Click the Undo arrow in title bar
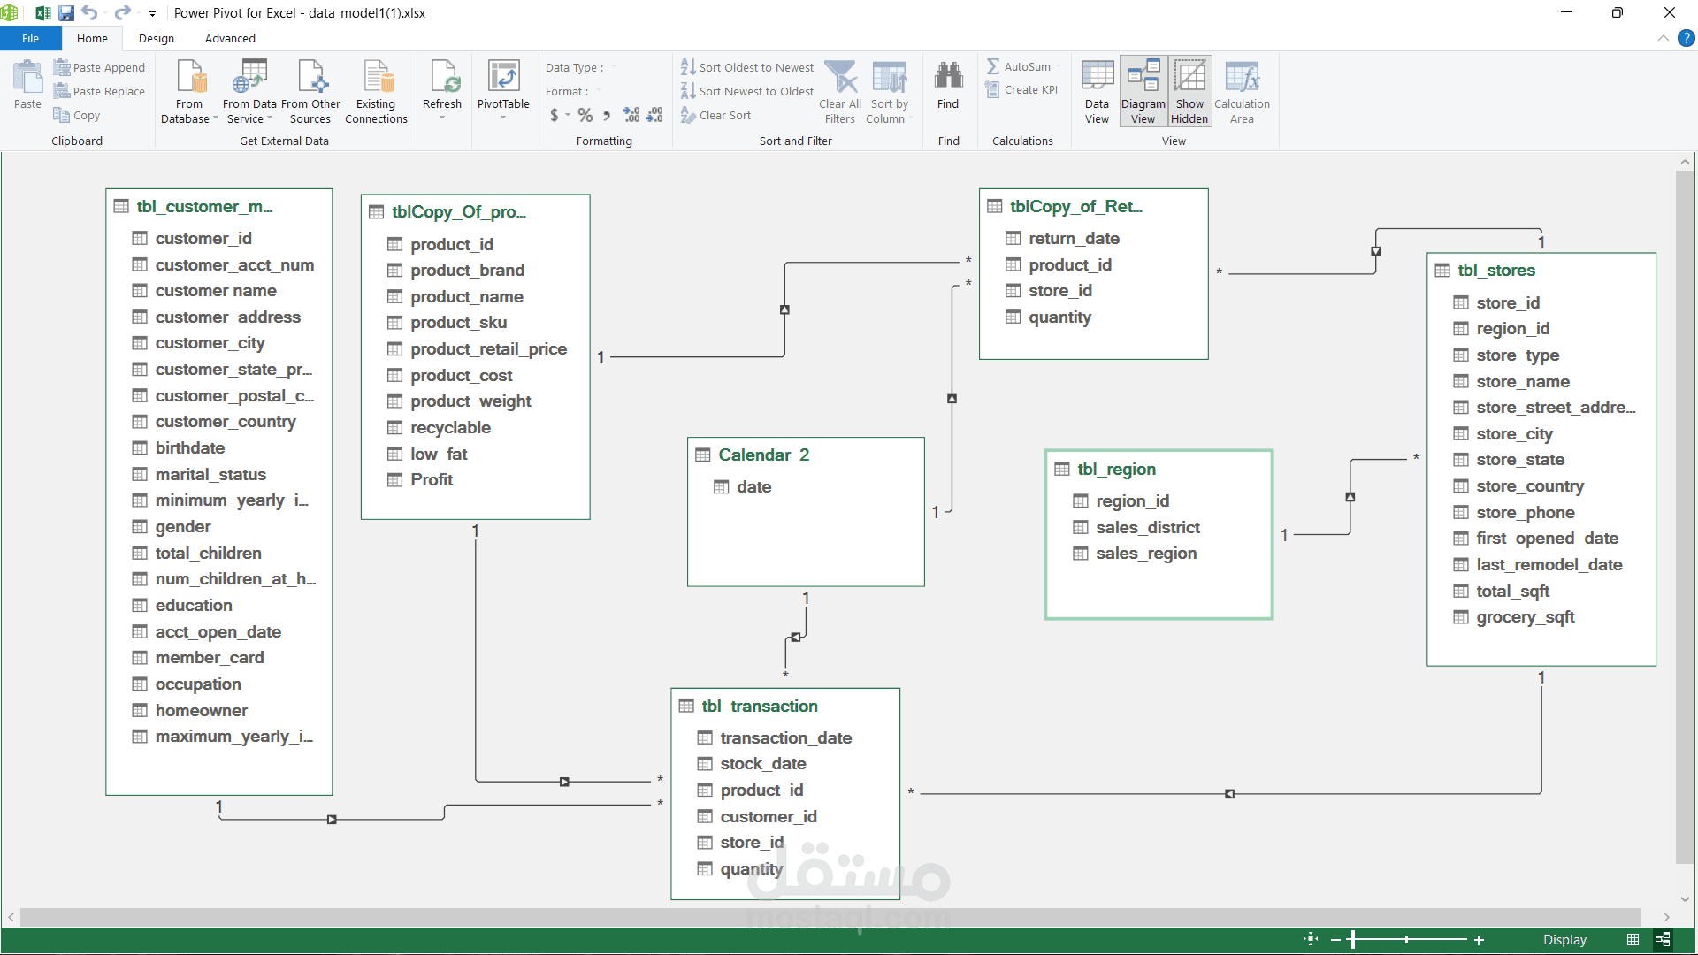The width and height of the screenshot is (1698, 955). tap(89, 12)
